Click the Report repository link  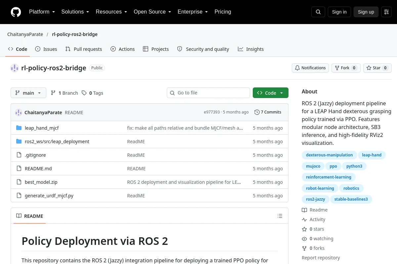[x=321, y=258]
